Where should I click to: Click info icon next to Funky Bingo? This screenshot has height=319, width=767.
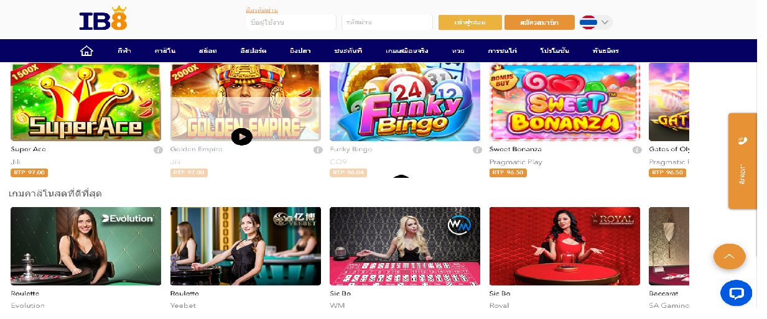coord(477,150)
